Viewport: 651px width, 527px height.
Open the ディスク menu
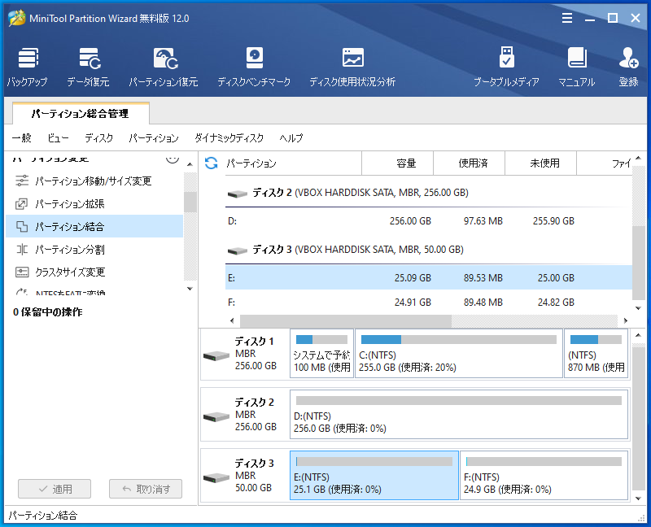98,137
